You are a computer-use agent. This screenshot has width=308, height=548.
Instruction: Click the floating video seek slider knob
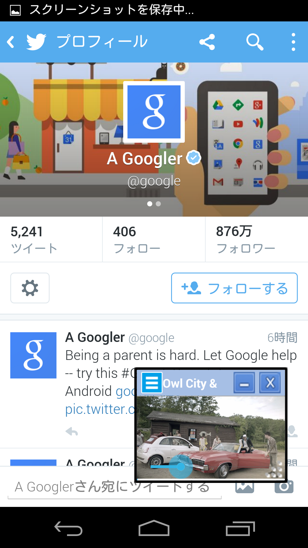point(181,466)
